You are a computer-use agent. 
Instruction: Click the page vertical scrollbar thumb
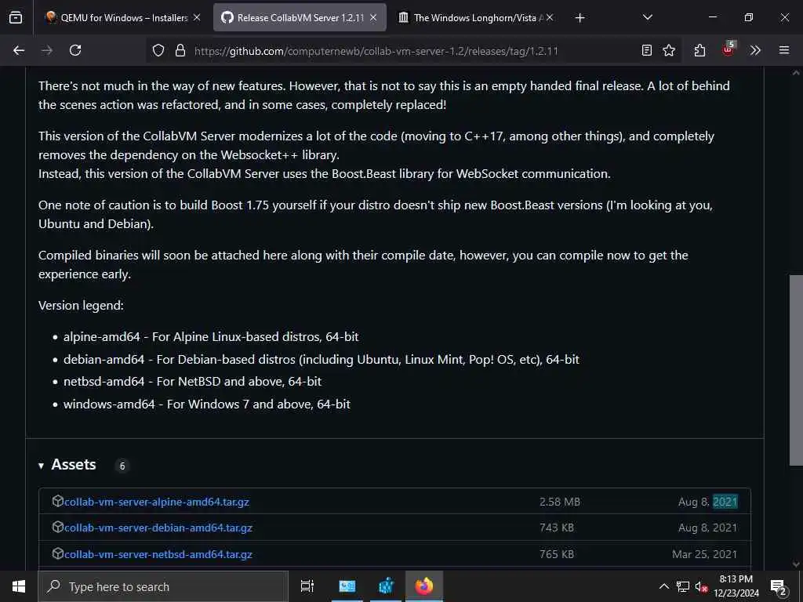(796, 370)
